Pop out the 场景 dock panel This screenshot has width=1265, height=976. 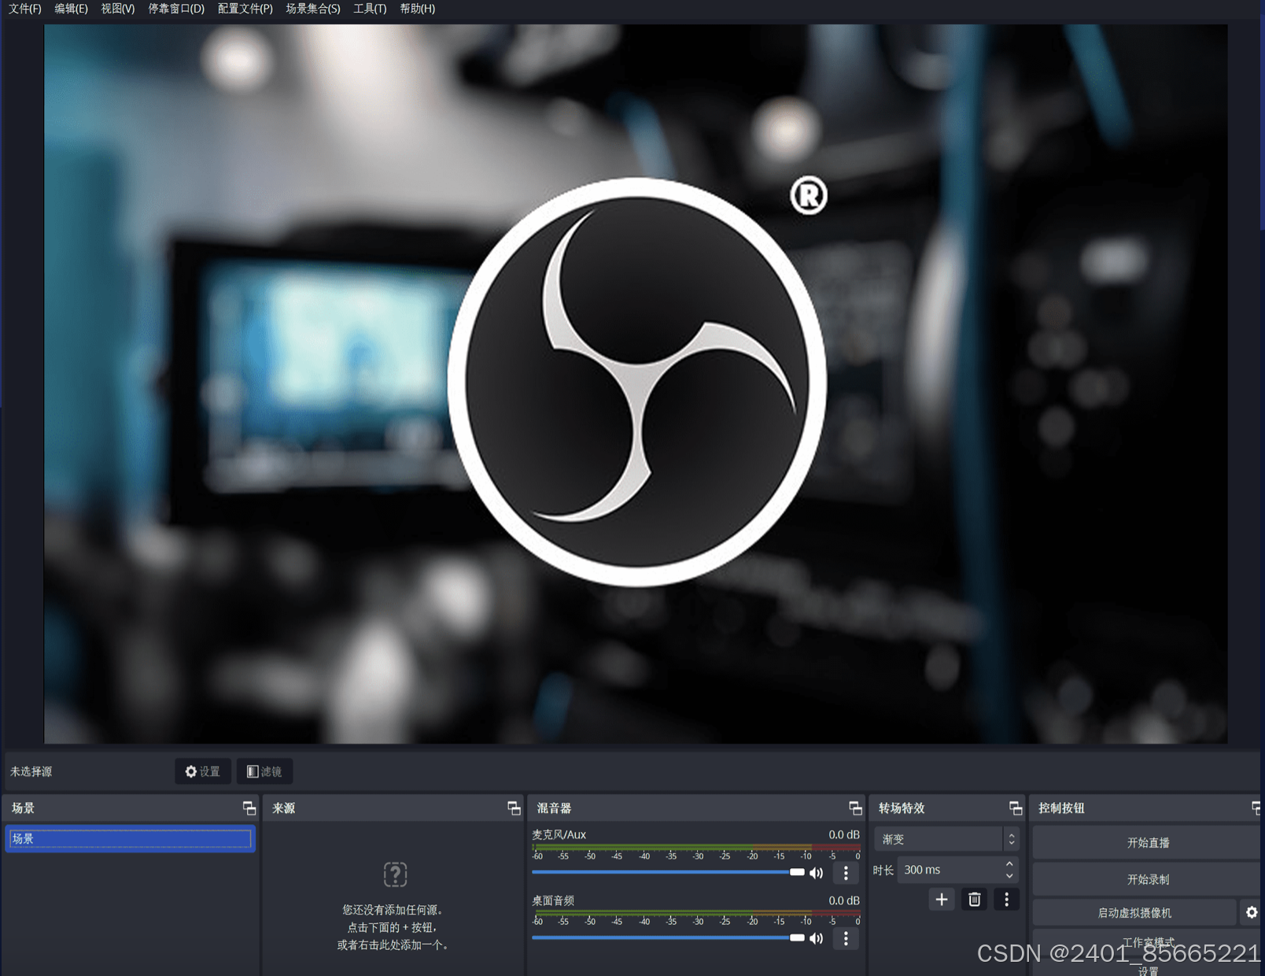coord(249,808)
